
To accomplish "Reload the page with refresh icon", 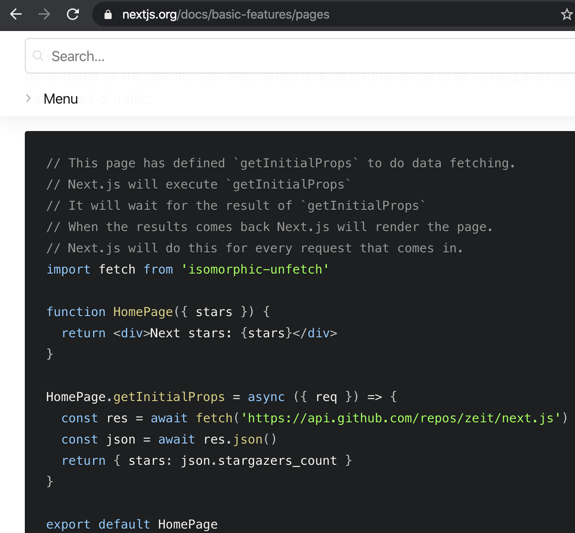I will (x=73, y=15).
